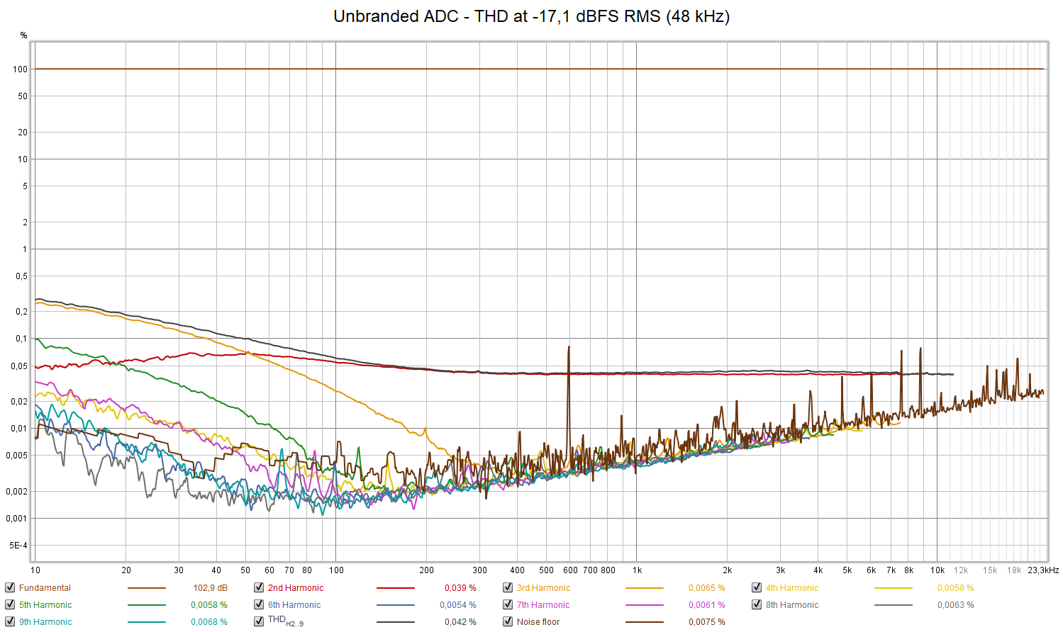Click the 7th Harmonic magenta line swatch
The width and height of the screenshot is (1063, 632).
tap(645, 605)
